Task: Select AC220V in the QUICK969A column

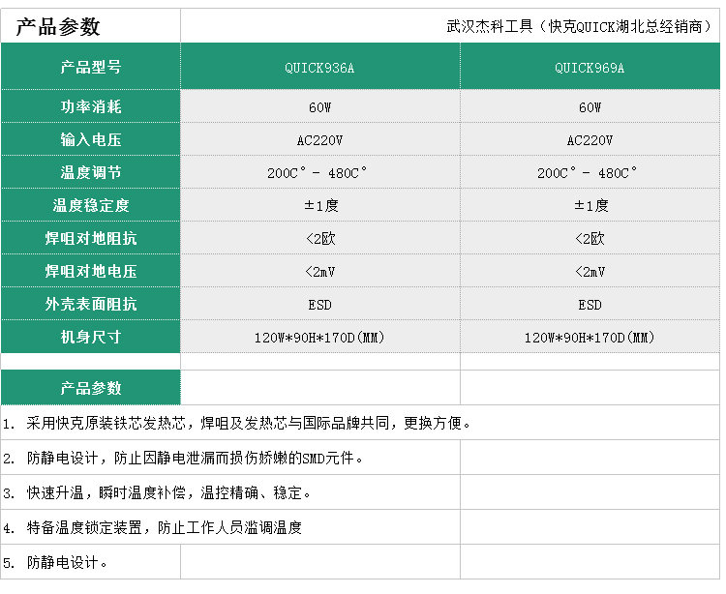Action: point(590,140)
